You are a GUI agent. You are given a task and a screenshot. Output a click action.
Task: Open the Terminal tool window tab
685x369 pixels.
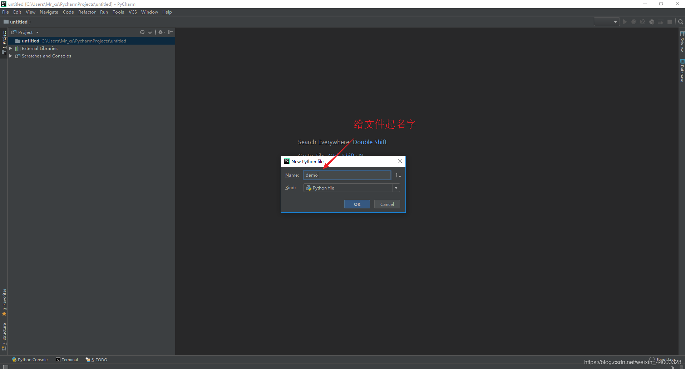[x=67, y=360]
